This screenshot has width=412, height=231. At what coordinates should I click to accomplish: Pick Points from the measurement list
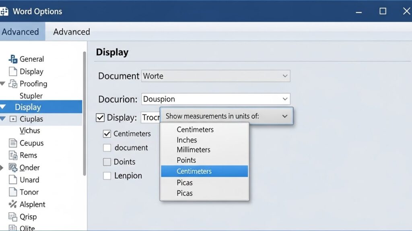pos(186,160)
